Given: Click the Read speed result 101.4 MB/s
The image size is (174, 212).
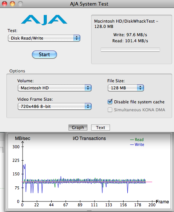Looking at the screenshot, I should click(x=130, y=41).
